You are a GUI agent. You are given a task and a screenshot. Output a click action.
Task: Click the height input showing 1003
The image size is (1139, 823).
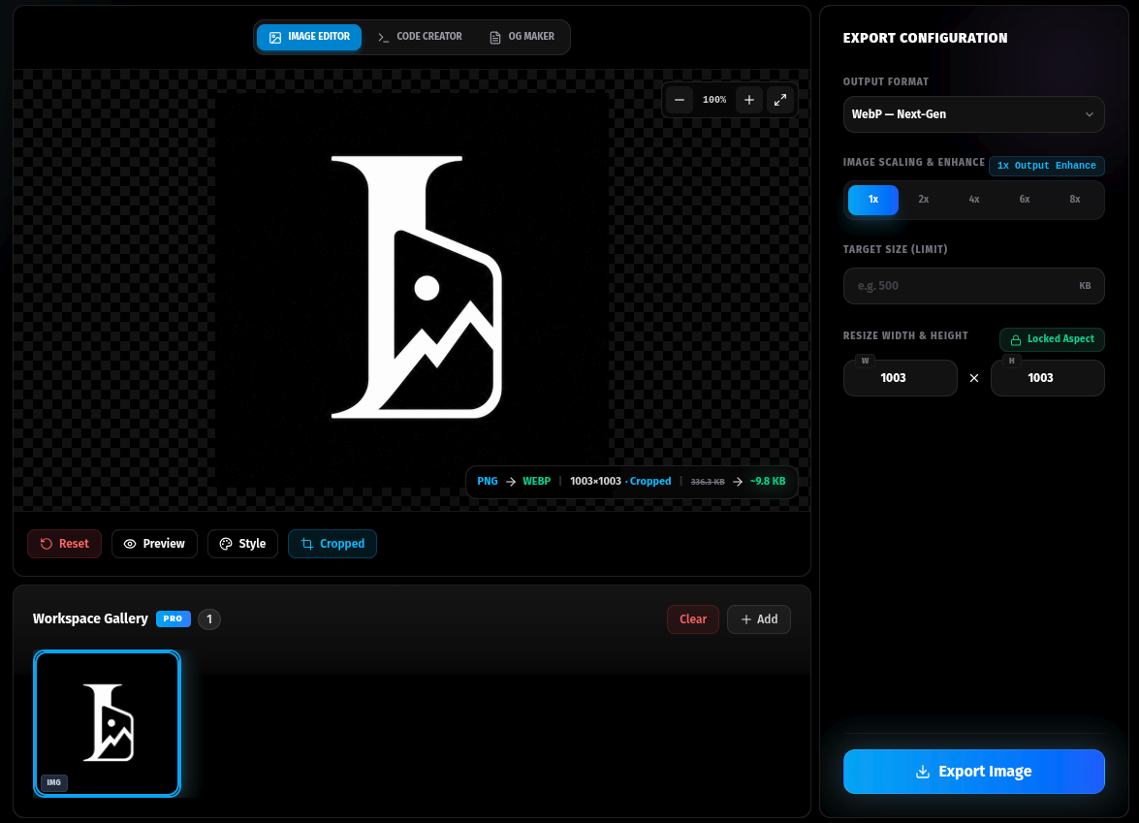click(x=1048, y=378)
